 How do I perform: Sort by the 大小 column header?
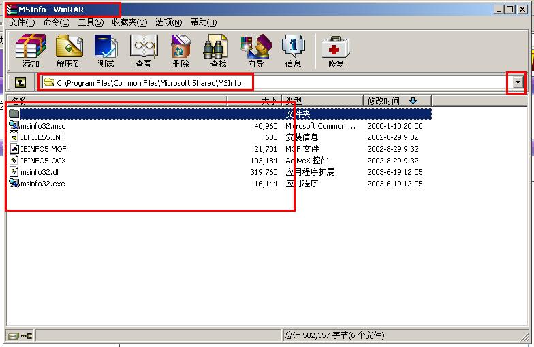[255, 101]
